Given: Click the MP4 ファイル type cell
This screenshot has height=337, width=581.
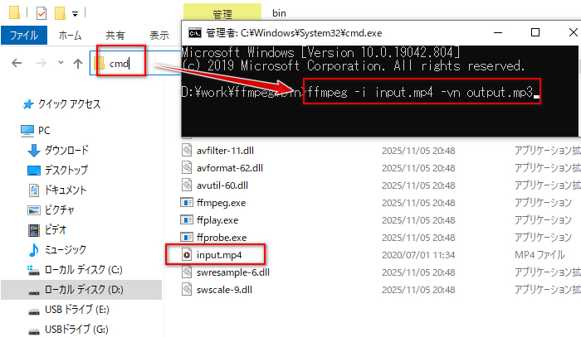Looking at the screenshot, I should coord(539,255).
